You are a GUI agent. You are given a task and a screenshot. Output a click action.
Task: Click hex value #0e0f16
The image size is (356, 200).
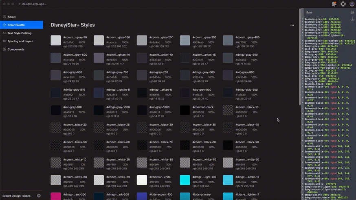(154, 95)
